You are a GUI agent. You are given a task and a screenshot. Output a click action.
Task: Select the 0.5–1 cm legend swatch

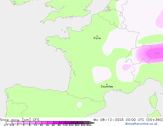(x=15, y=123)
